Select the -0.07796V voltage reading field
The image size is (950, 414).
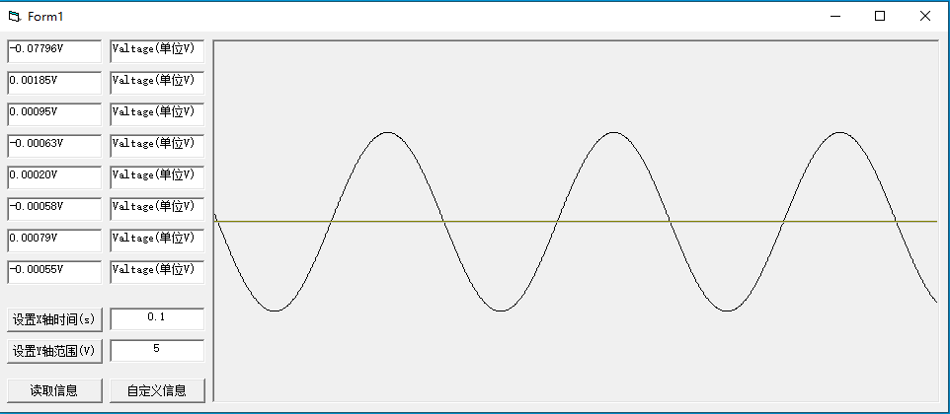coord(54,50)
